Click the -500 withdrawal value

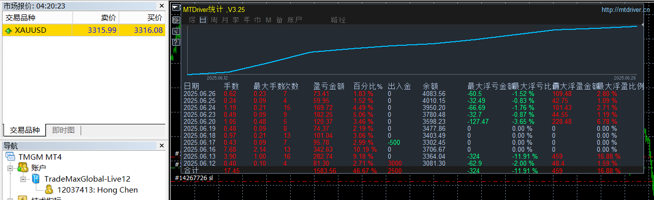click(394, 142)
